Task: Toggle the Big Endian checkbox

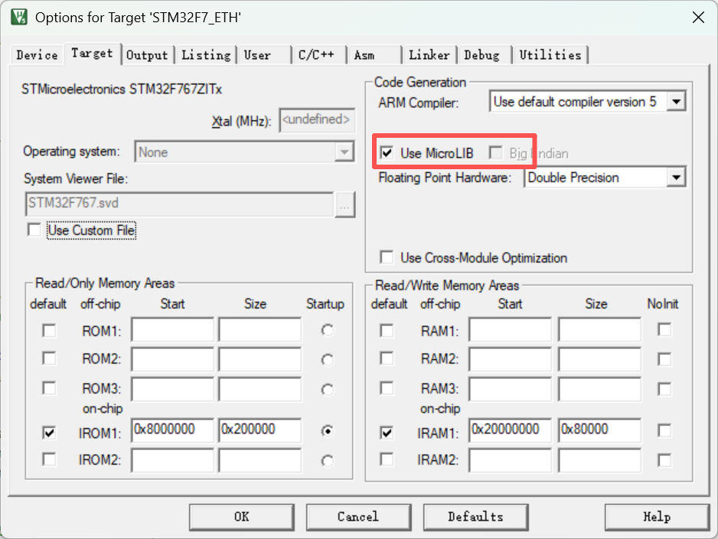Action: click(x=495, y=152)
